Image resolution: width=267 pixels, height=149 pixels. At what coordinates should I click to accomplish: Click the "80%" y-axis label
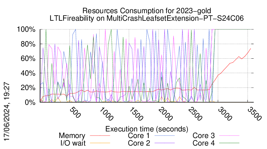pos(29,44)
